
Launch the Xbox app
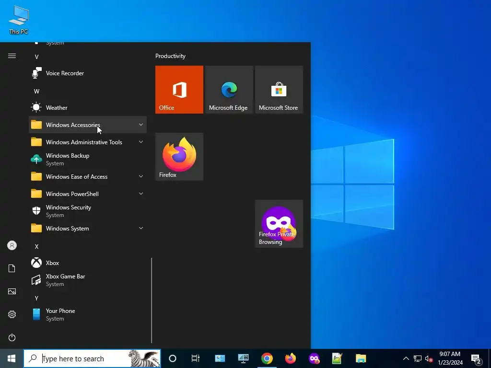88,263
